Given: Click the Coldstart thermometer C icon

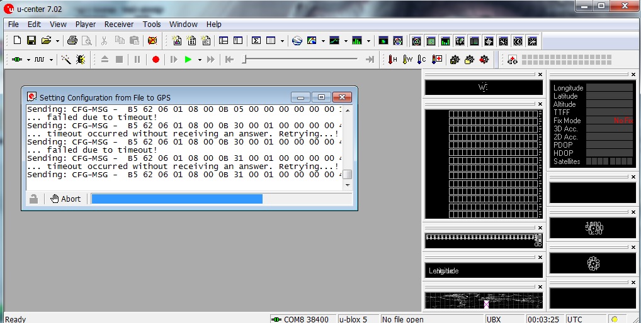Looking at the screenshot, I should tap(421, 60).
